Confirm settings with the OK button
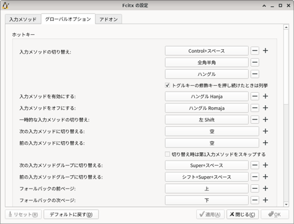The height and width of the screenshot is (224, 294). pos(275,214)
